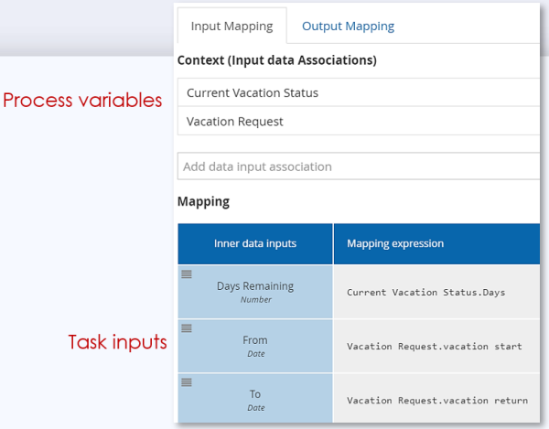
Task: Click the drag handle beside From input
Action: coord(186,327)
